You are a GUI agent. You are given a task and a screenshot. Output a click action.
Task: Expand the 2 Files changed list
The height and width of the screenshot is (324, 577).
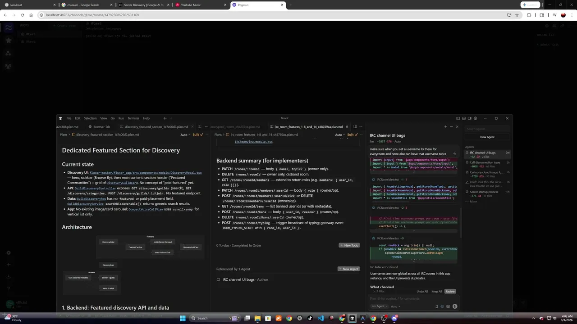(x=379, y=291)
